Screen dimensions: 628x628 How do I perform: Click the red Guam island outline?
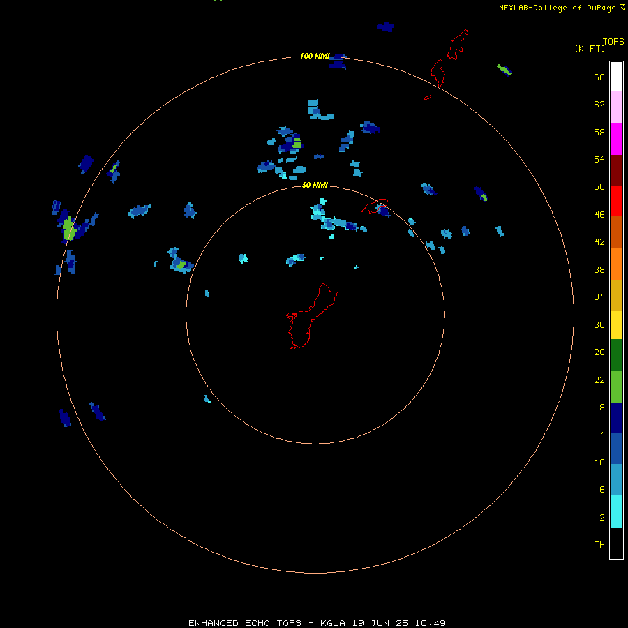(x=311, y=317)
